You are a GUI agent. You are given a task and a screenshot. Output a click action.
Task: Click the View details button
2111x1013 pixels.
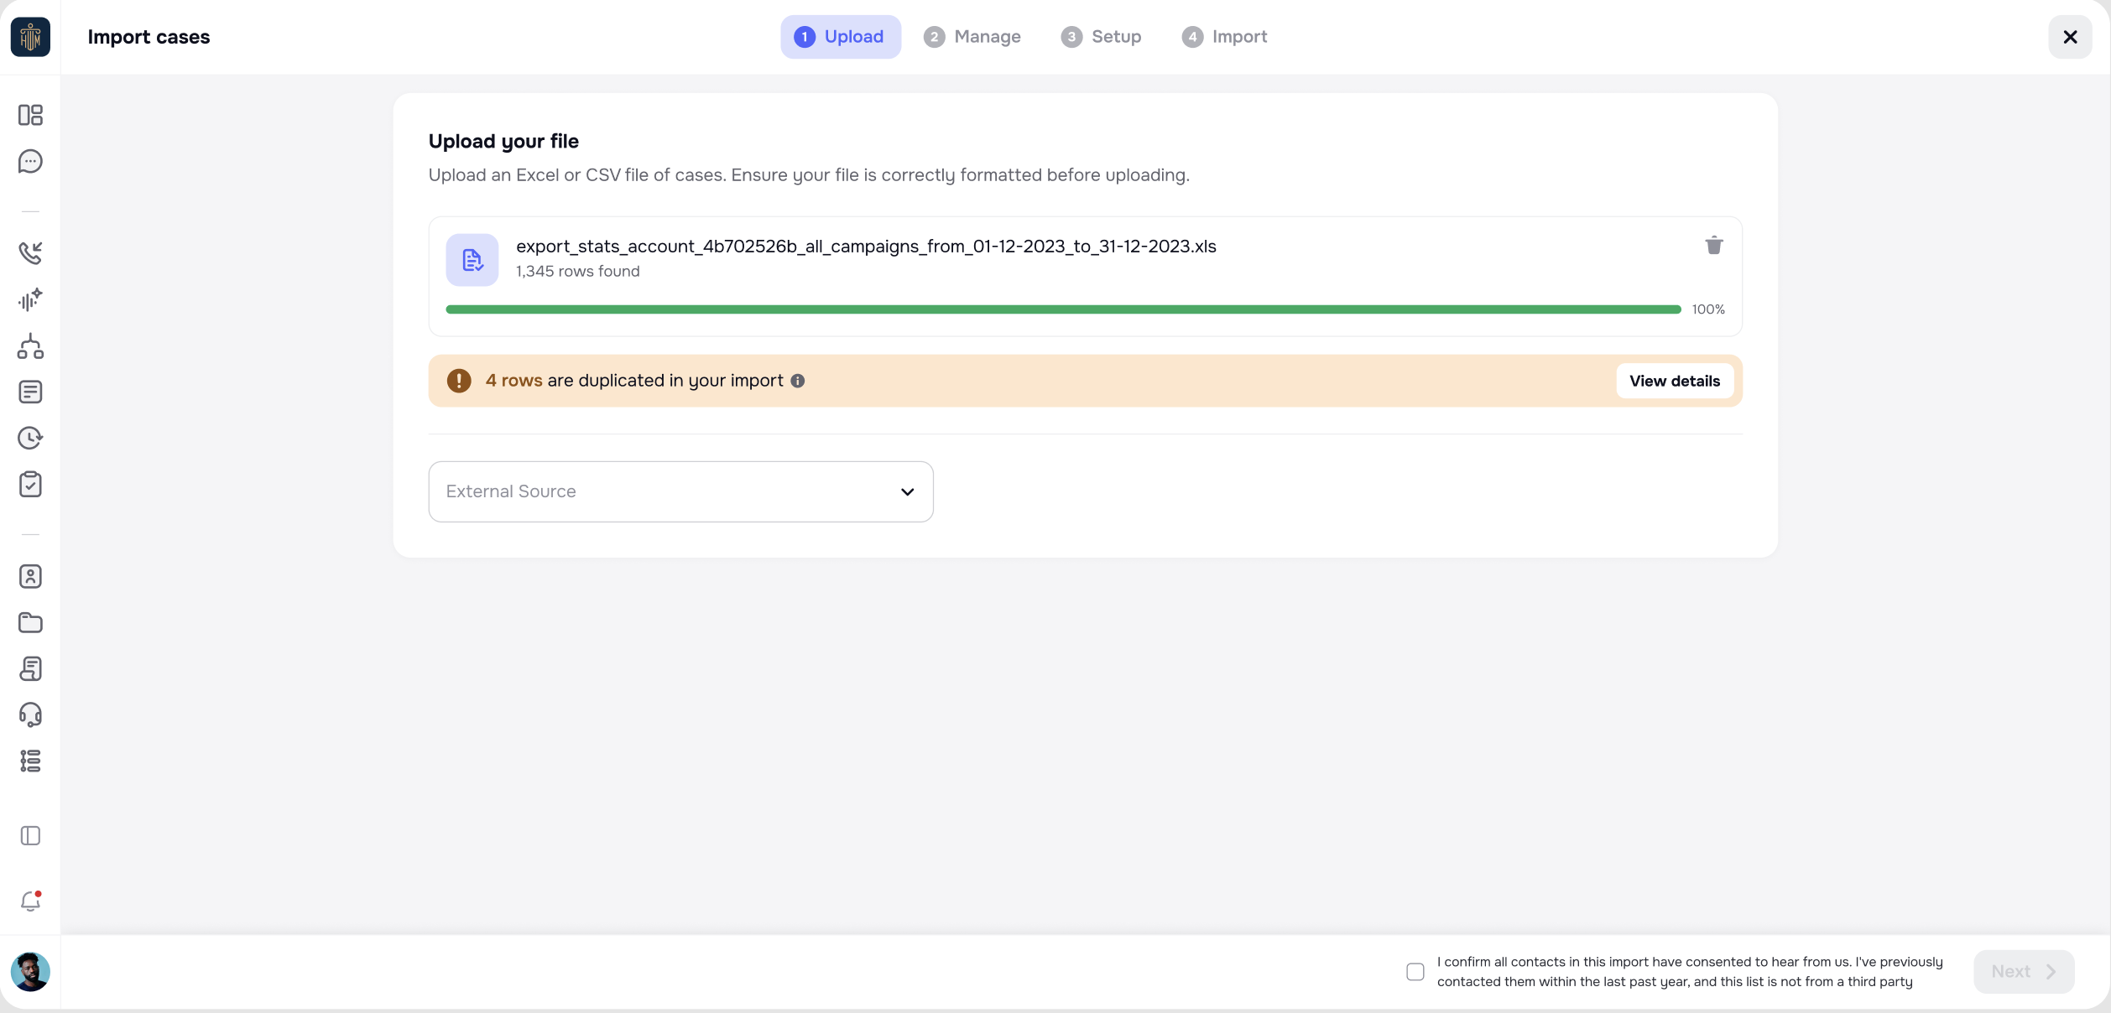click(x=1674, y=381)
